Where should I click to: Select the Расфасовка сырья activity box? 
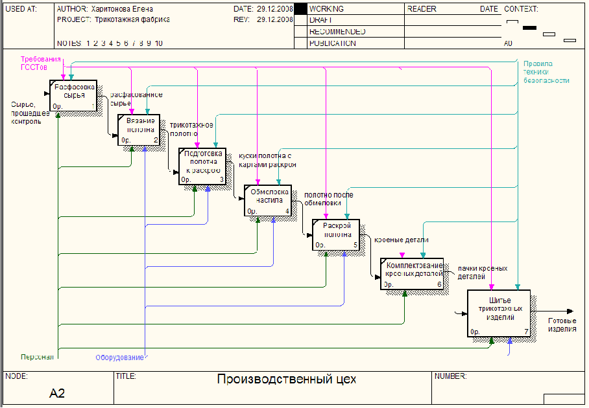[x=73, y=96]
